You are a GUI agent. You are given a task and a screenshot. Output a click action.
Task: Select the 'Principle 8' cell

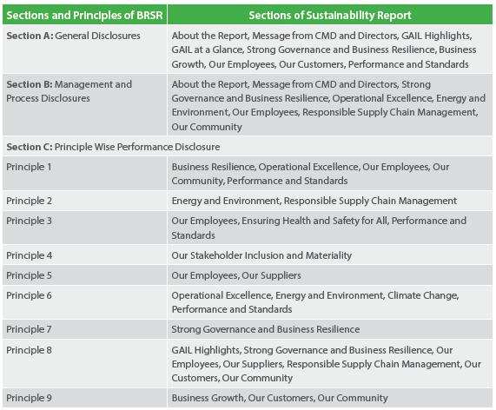point(84,364)
